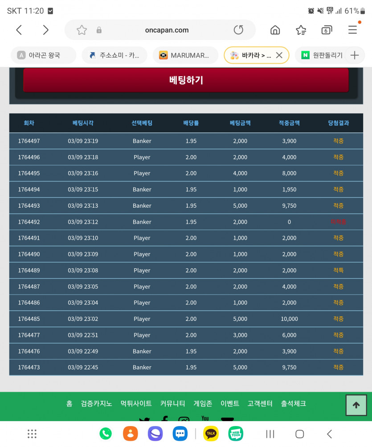Select round number 1764497

tap(29, 141)
